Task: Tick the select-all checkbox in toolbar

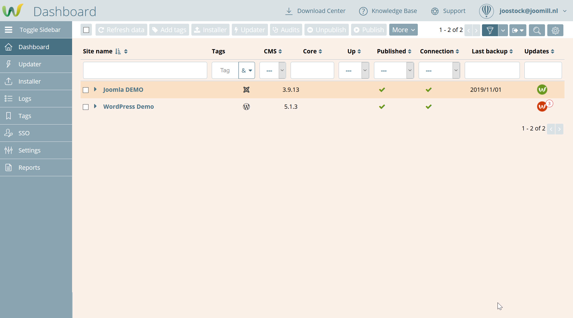Action: click(86, 30)
